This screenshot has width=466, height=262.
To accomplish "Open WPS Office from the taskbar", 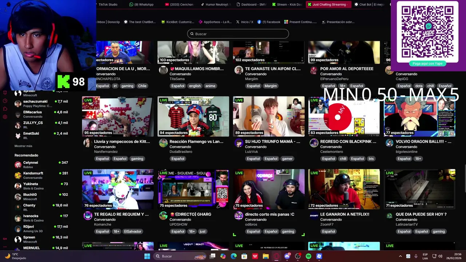I will pyautogui.click(x=255, y=256).
